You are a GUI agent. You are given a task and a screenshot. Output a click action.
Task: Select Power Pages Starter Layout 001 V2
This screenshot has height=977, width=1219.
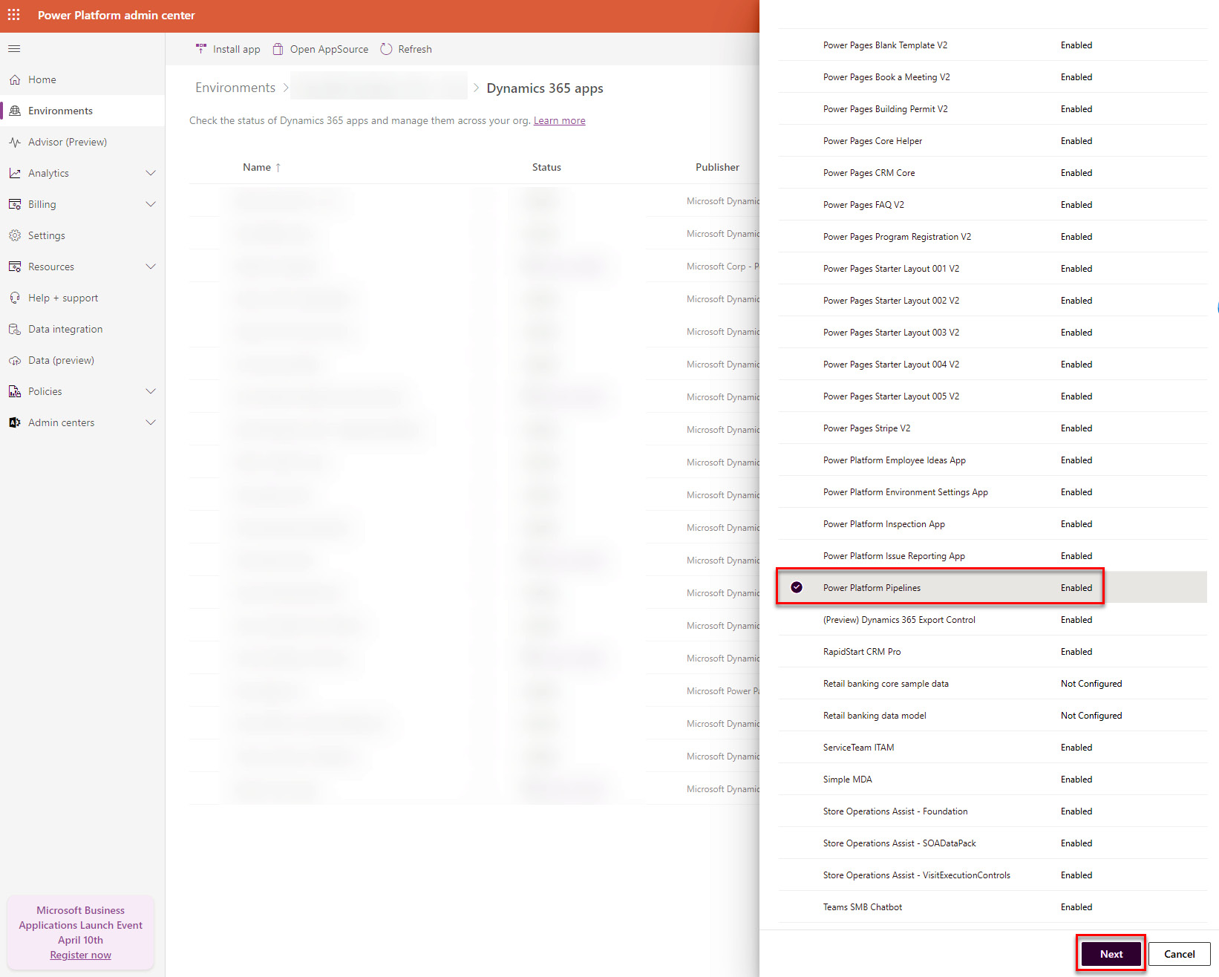click(x=993, y=269)
